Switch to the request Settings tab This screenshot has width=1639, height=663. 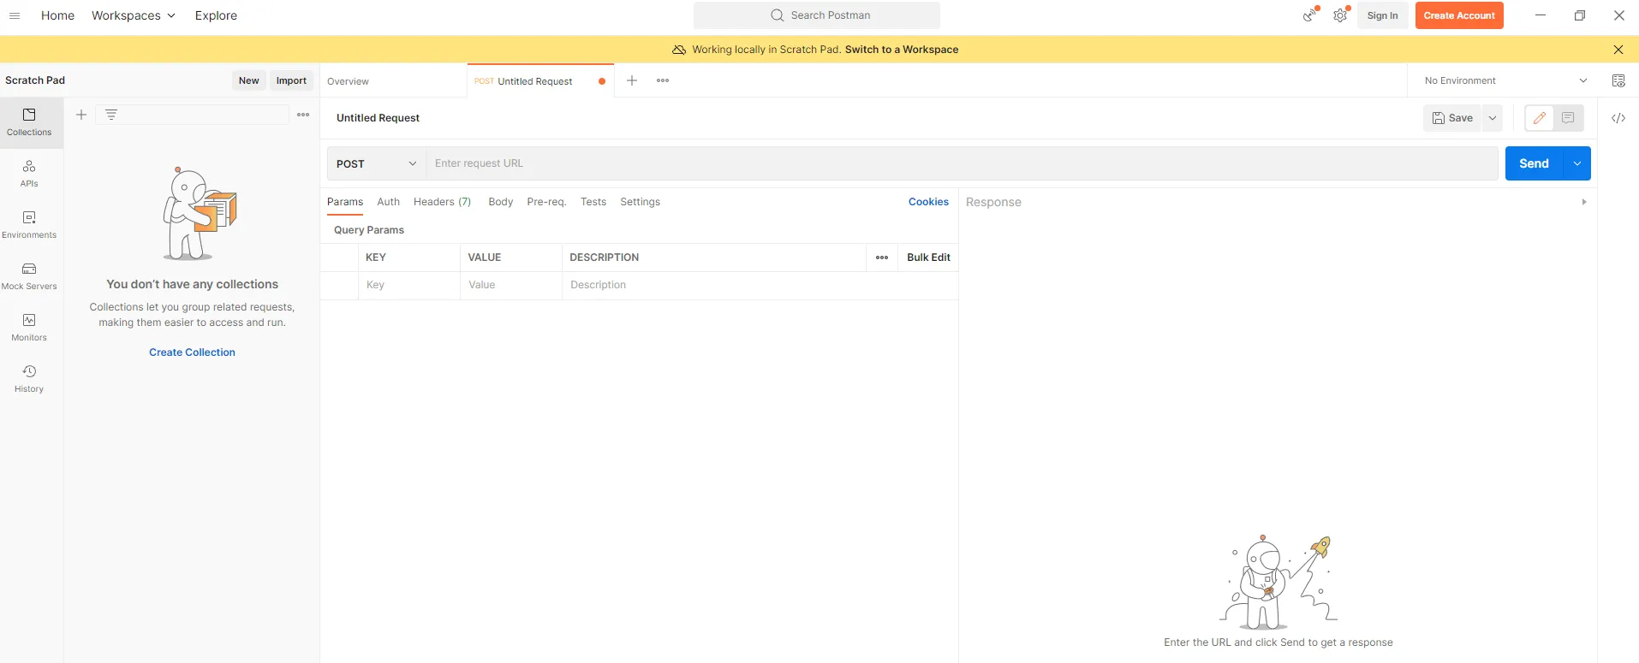[641, 202]
